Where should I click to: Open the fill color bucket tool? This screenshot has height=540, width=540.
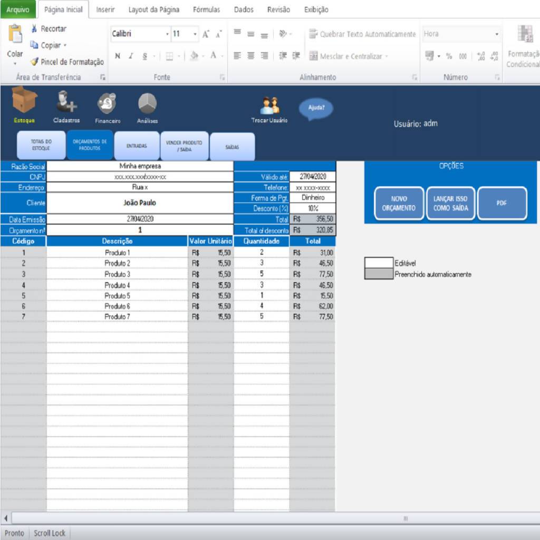click(195, 56)
